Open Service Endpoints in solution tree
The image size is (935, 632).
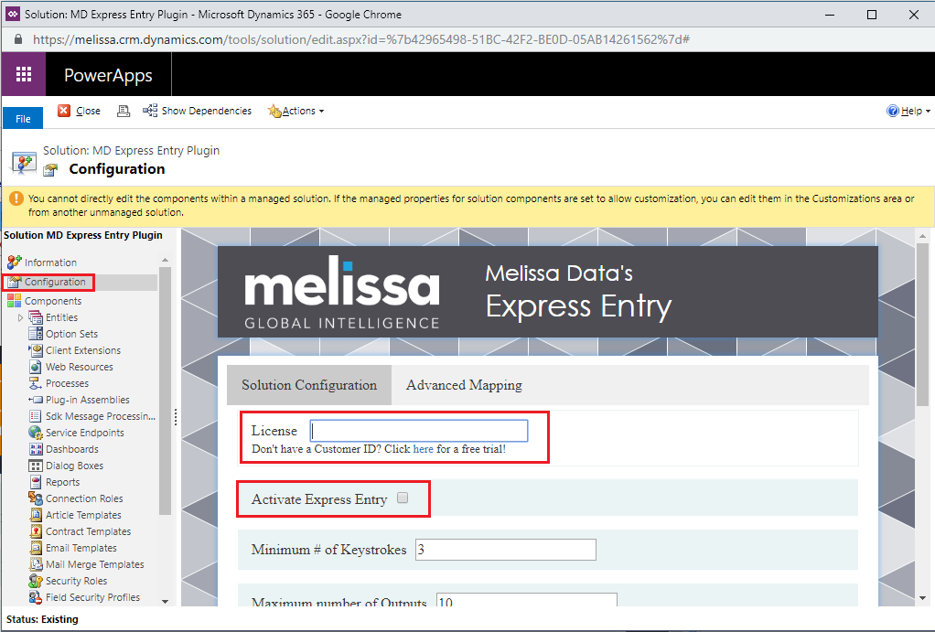tap(84, 433)
